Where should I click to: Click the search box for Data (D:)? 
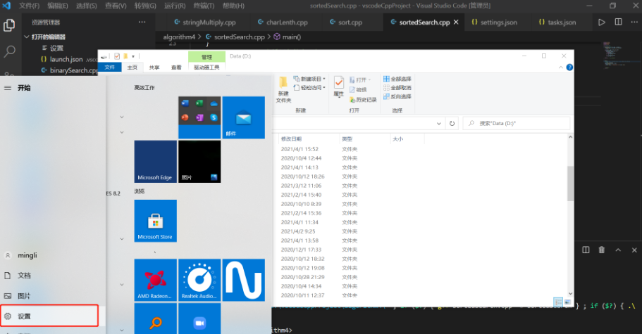[x=517, y=123]
